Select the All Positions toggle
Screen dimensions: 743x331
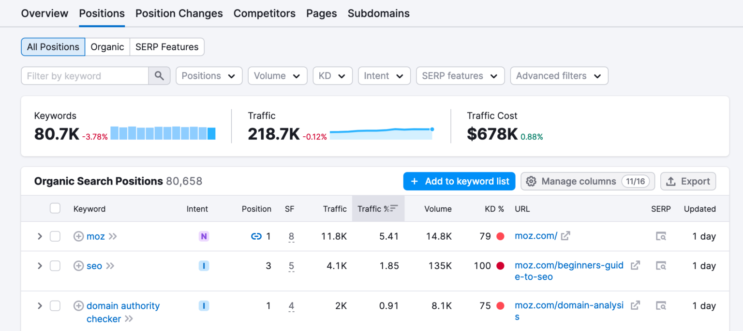point(53,47)
